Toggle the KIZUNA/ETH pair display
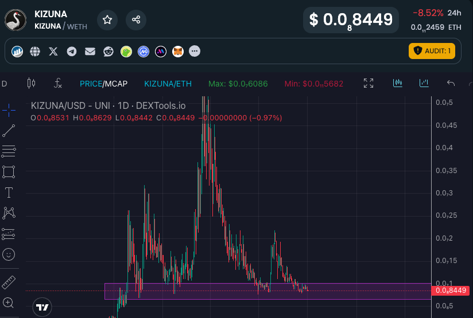Image resolution: width=473 pixels, height=318 pixels. click(x=168, y=84)
